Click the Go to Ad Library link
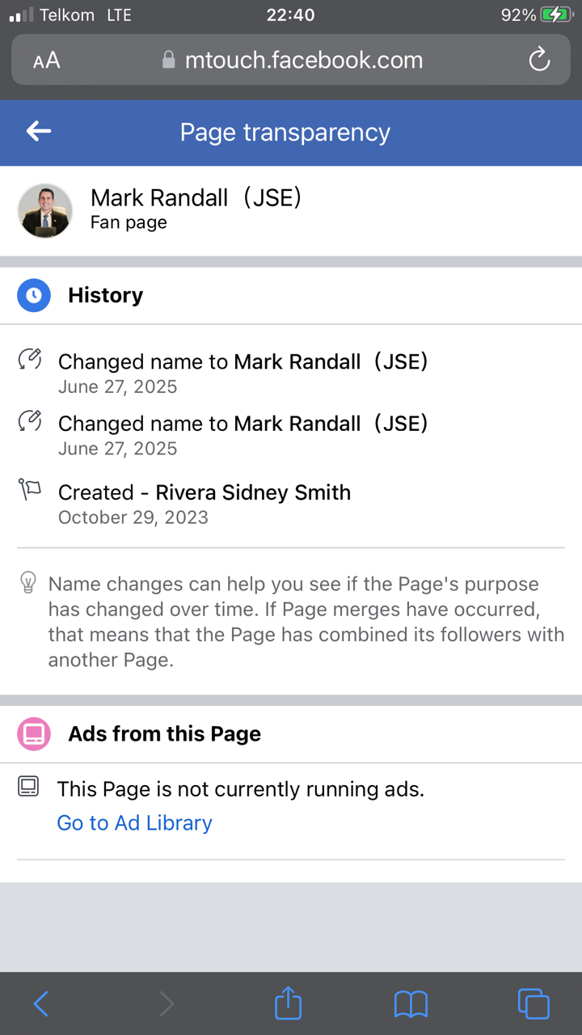 pos(134,822)
